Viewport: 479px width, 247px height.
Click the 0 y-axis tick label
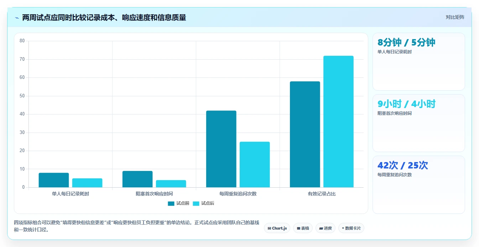coord(24,187)
